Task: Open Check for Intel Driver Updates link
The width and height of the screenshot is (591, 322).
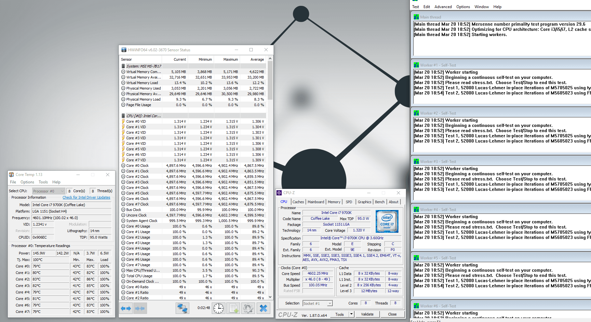Action: (86, 197)
